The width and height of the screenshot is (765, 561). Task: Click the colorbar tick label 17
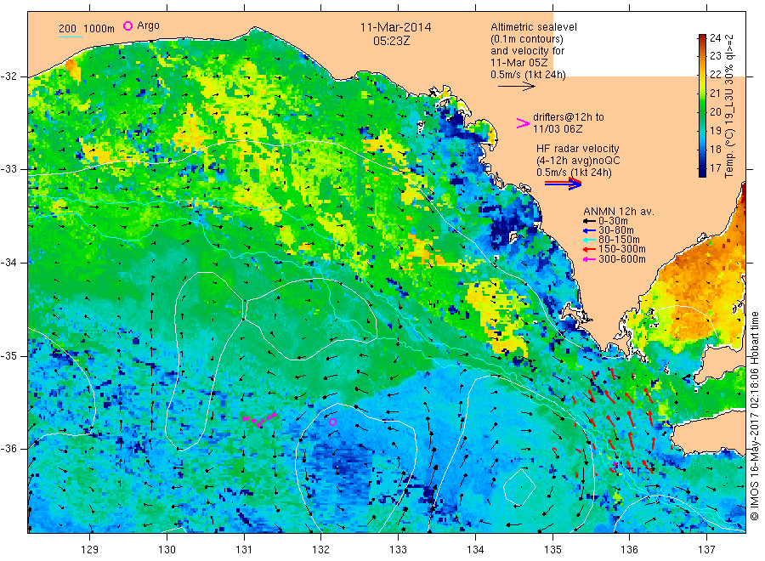(x=715, y=167)
